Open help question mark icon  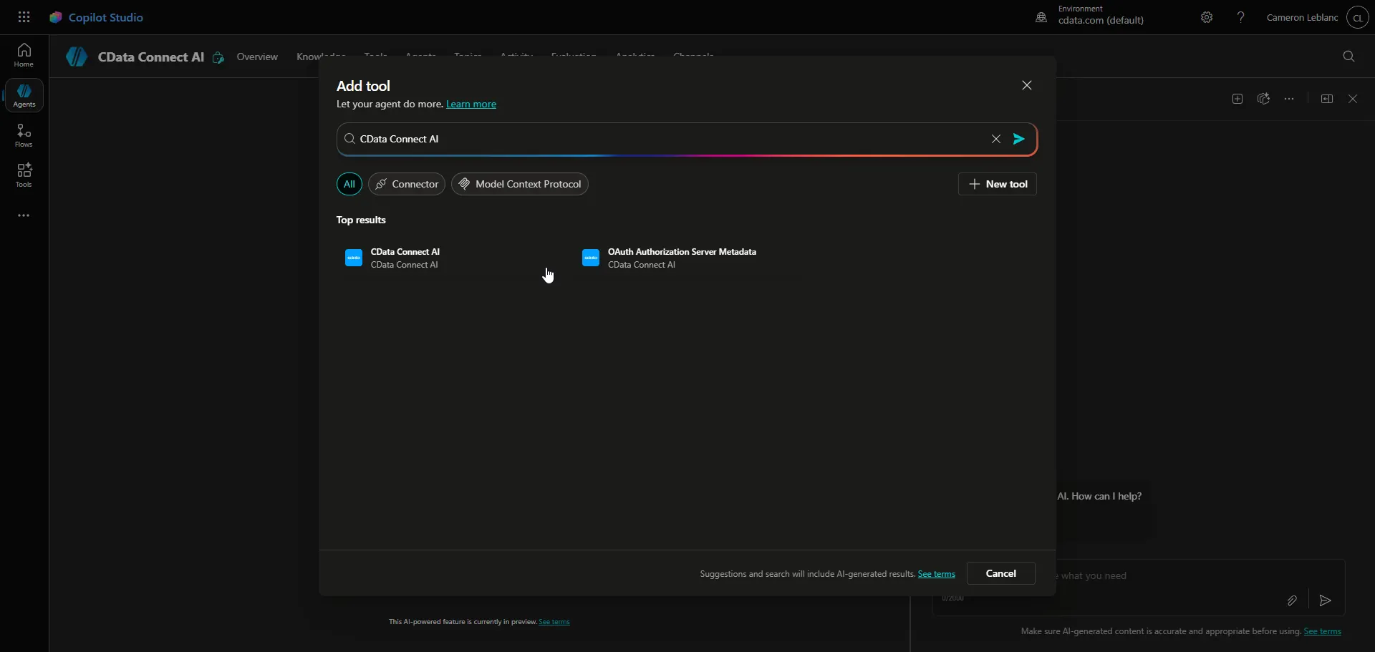pyautogui.click(x=1241, y=17)
